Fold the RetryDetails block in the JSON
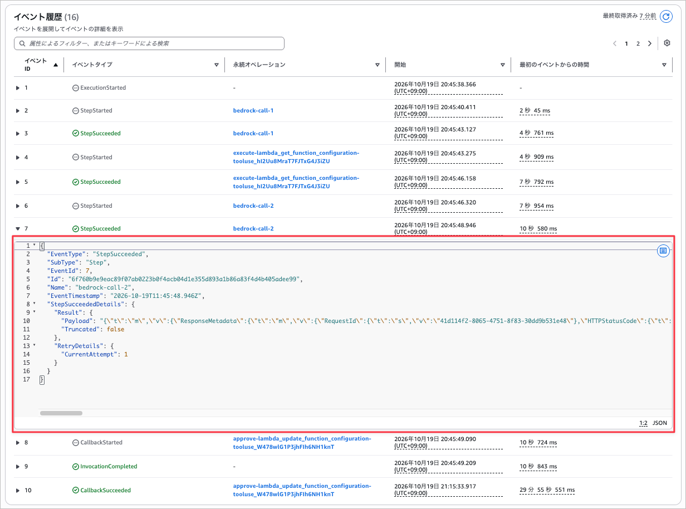 click(35, 346)
